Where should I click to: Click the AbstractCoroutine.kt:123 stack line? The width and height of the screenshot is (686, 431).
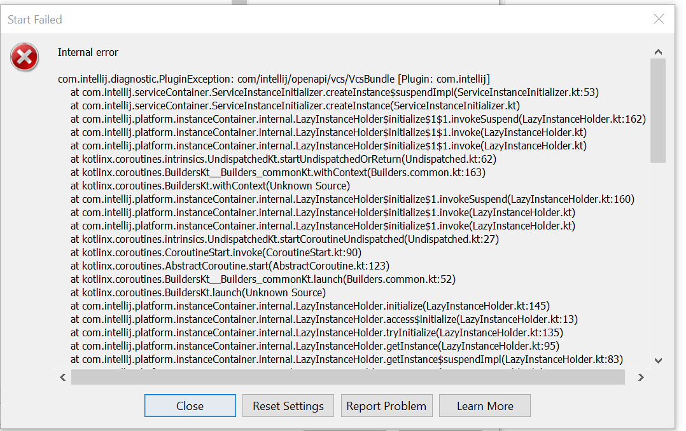pyautogui.click(x=230, y=266)
